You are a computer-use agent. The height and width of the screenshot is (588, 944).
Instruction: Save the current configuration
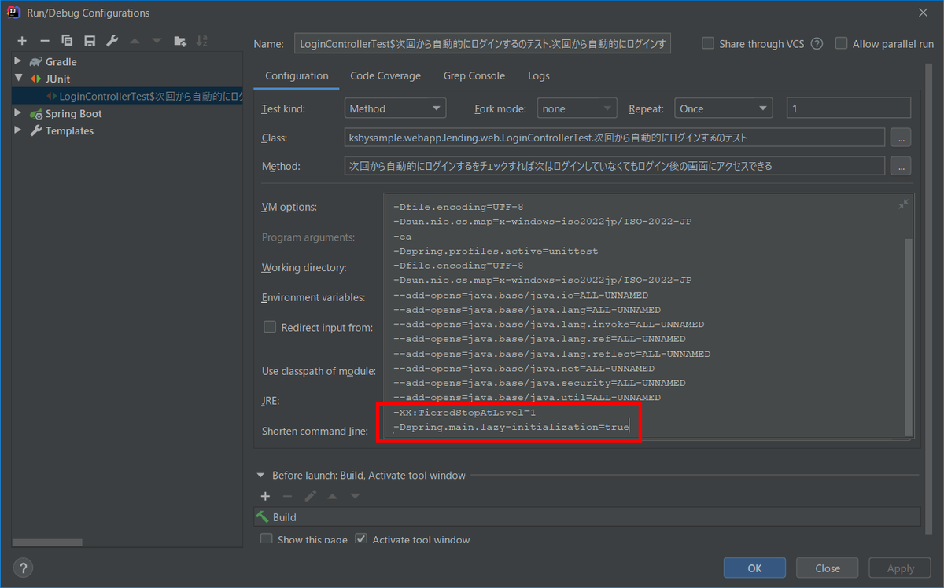(90, 40)
